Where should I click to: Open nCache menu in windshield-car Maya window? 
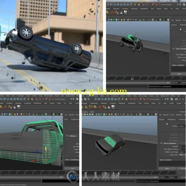122,96
